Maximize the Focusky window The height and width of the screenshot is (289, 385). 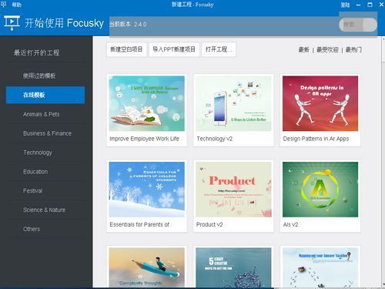pyautogui.click(x=370, y=5)
